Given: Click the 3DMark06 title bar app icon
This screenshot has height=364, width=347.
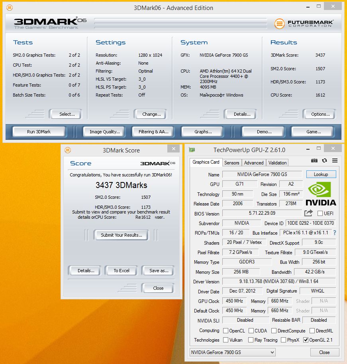Looking at the screenshot, I should pos(10,8).
